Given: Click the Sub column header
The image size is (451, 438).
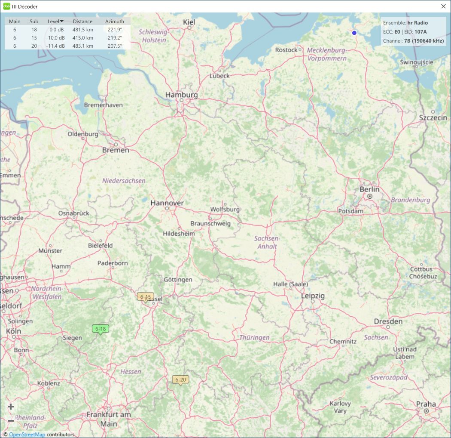Looking at the screenshot, I should pyautogui.click(x=34, y=22).
